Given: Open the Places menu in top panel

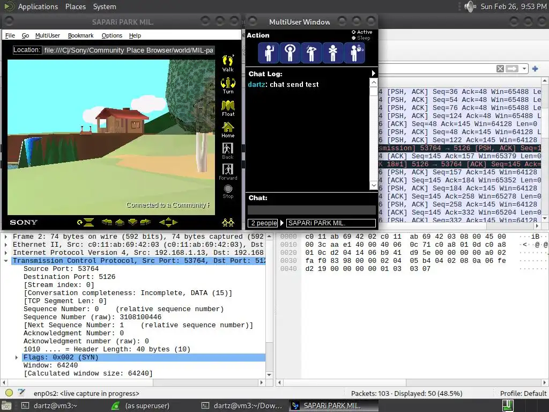Looking at the screenshot, I should pyautogui.click(x=75, y=6).
